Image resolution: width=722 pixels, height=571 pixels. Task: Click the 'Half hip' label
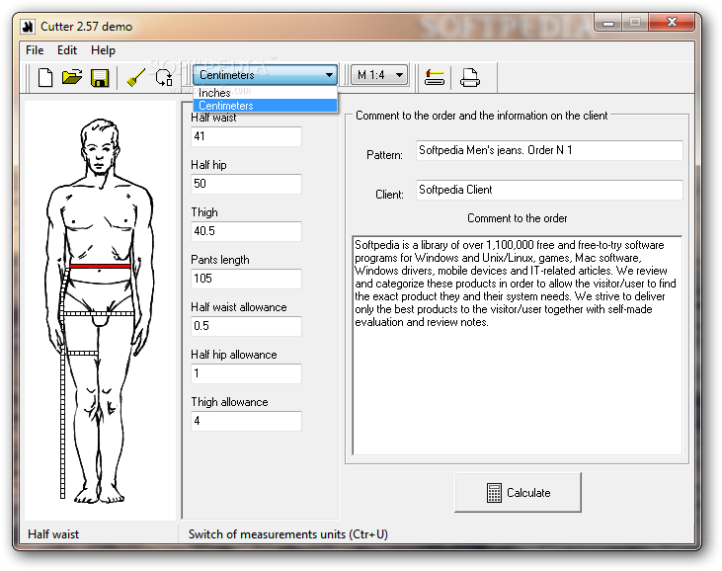[208, 165]
